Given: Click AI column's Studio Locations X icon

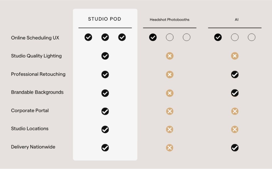Looking at the screenshot, I should pyautogui.click(x=235, y=129).
